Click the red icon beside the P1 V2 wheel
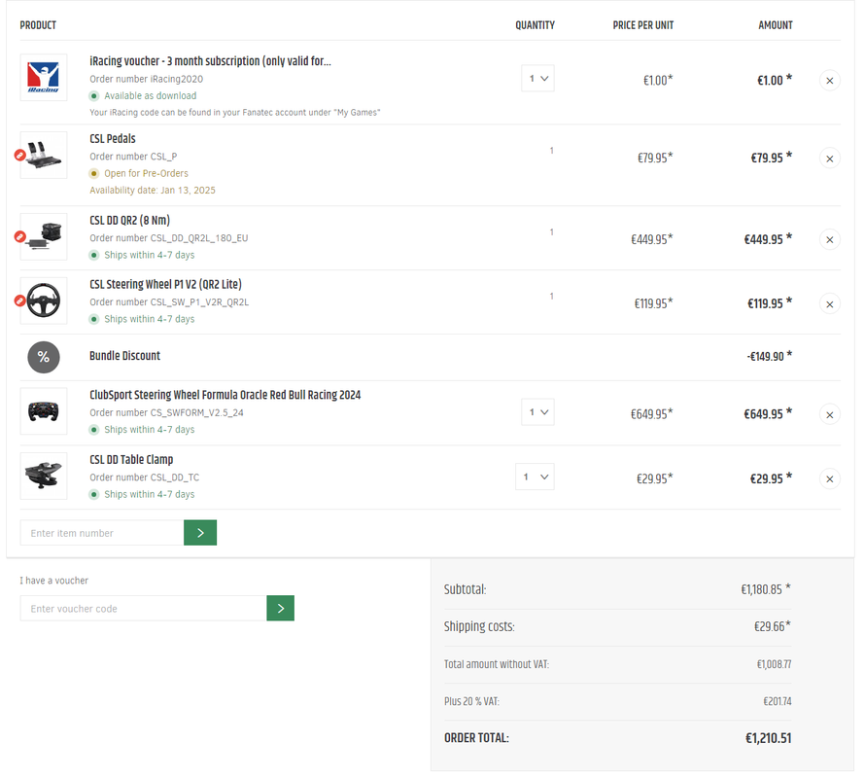 20,301
